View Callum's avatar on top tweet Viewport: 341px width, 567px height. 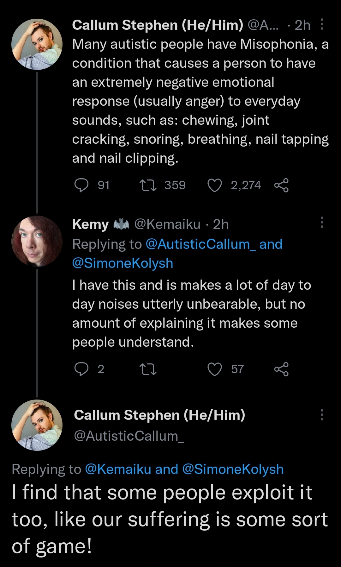tap(37, 44)
